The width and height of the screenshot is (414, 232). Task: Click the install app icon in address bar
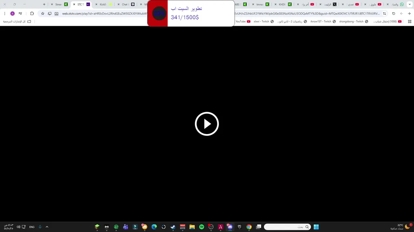coord(49,14)
